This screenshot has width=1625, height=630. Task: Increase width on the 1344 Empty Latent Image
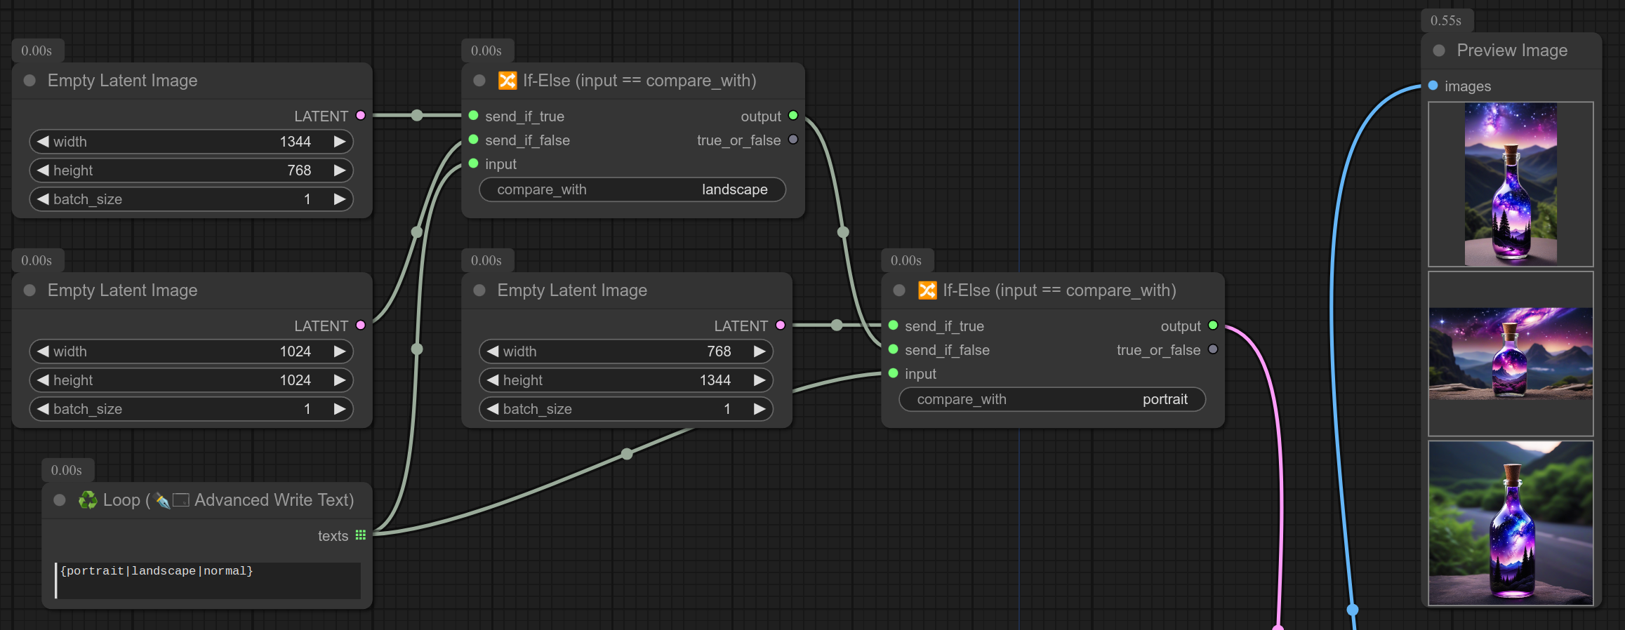tap(340, 142)
